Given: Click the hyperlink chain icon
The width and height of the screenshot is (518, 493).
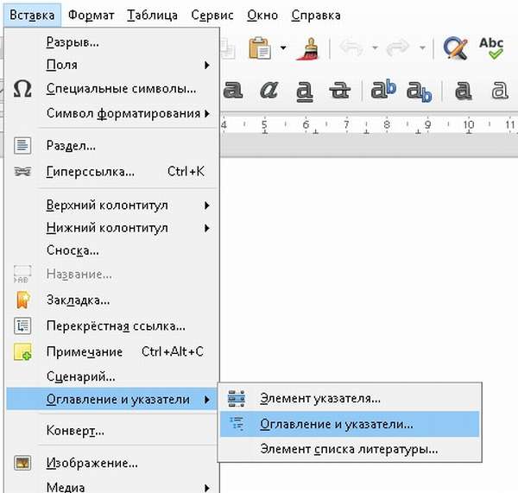Looking at the screenshot, I should [22, 172].
